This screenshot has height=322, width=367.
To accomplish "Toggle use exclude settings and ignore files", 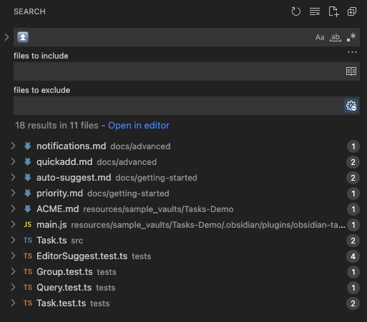I will [x=351, y=106].
